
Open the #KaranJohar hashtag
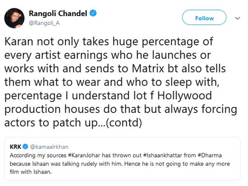[x=84, y=155]
